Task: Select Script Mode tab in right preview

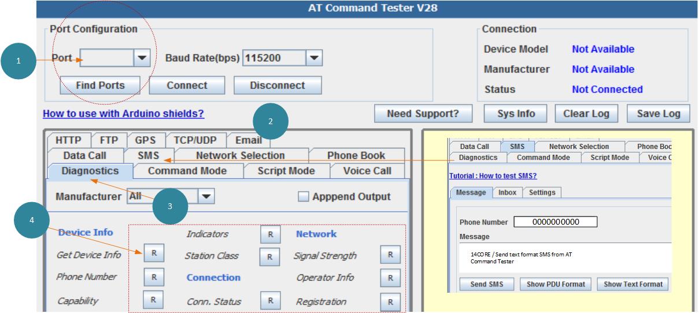Action: [610, 157]
